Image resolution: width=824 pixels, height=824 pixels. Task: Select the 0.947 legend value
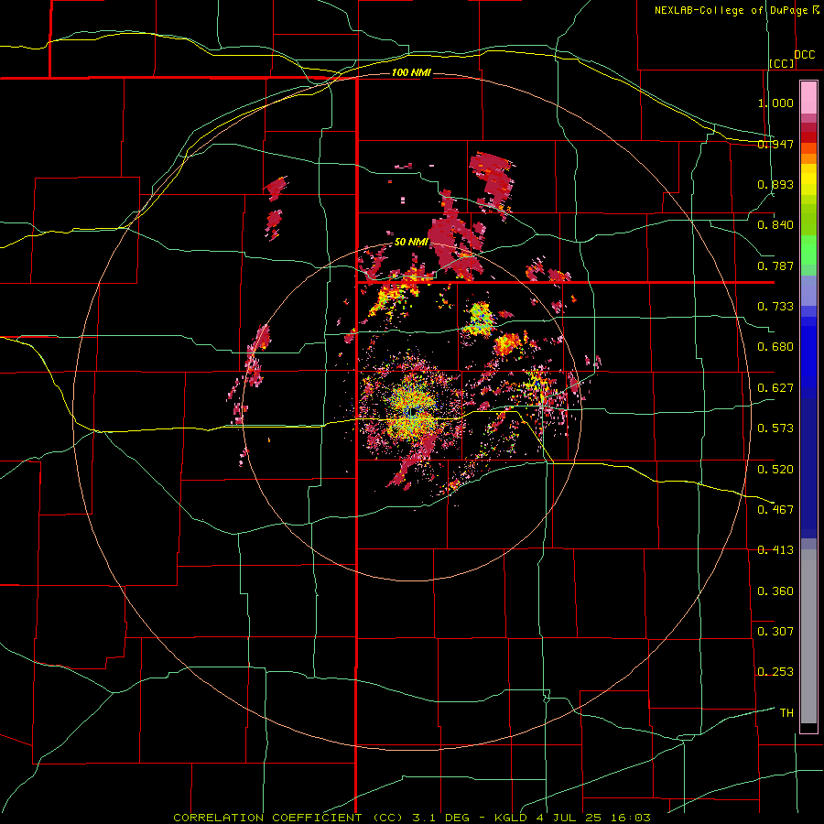pyautogui.click(x=775, y=144)
